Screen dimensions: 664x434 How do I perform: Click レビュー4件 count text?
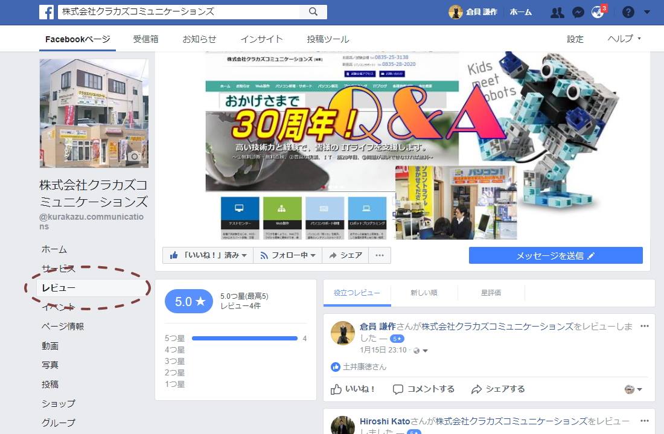(240, 305)
